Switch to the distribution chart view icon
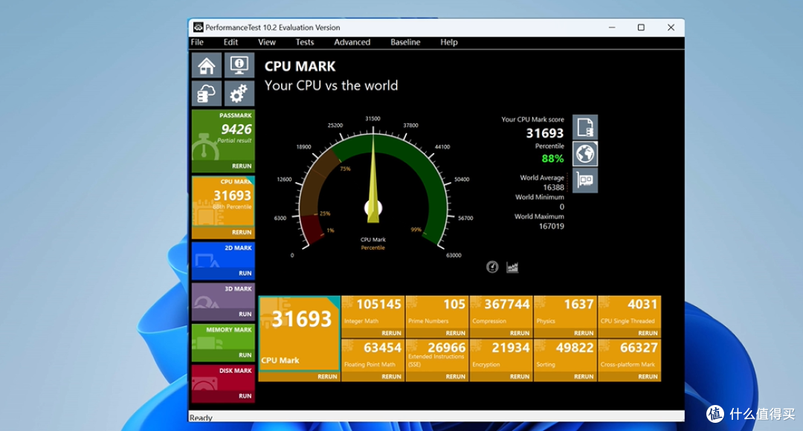Screen dimensions: 803x431 point(512,267)
